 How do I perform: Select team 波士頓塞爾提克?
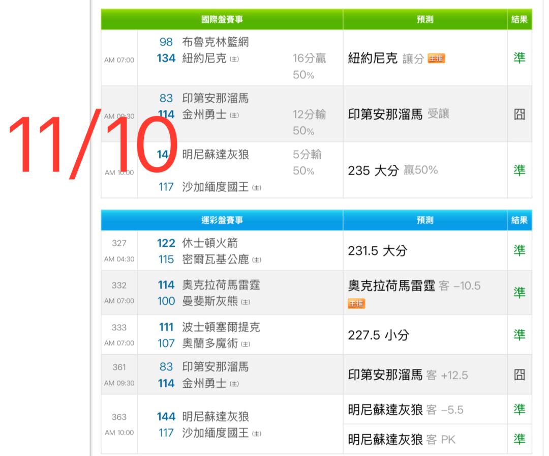click(221, 327)
